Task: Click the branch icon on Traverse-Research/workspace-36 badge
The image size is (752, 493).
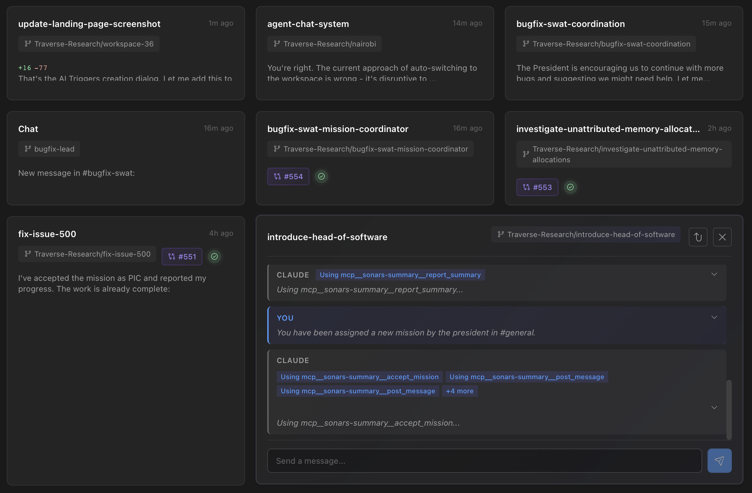Action: click(x=27, y=43)
